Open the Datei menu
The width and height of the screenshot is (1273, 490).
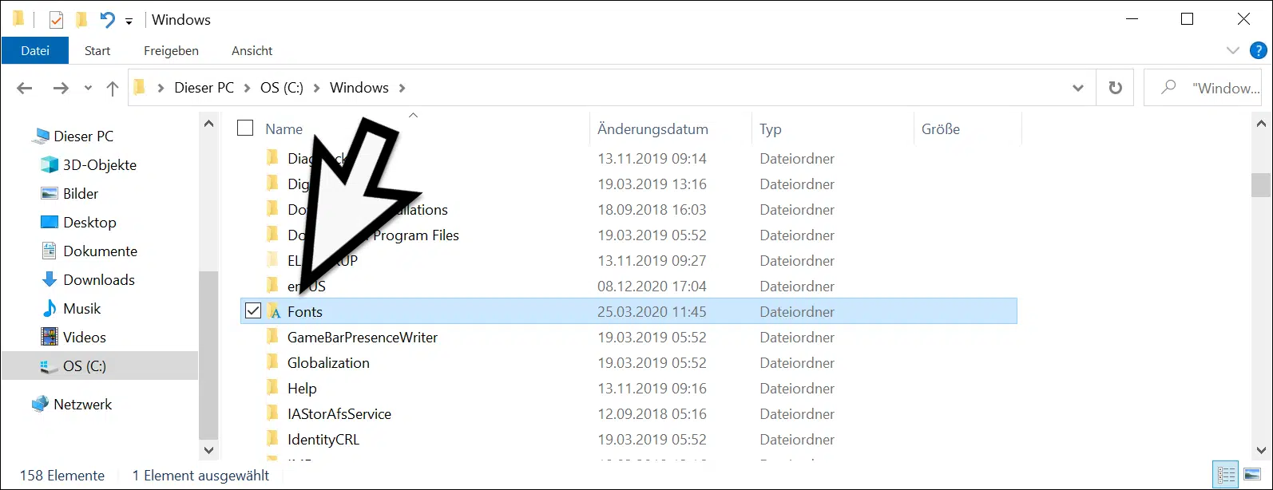pos(35,50)
